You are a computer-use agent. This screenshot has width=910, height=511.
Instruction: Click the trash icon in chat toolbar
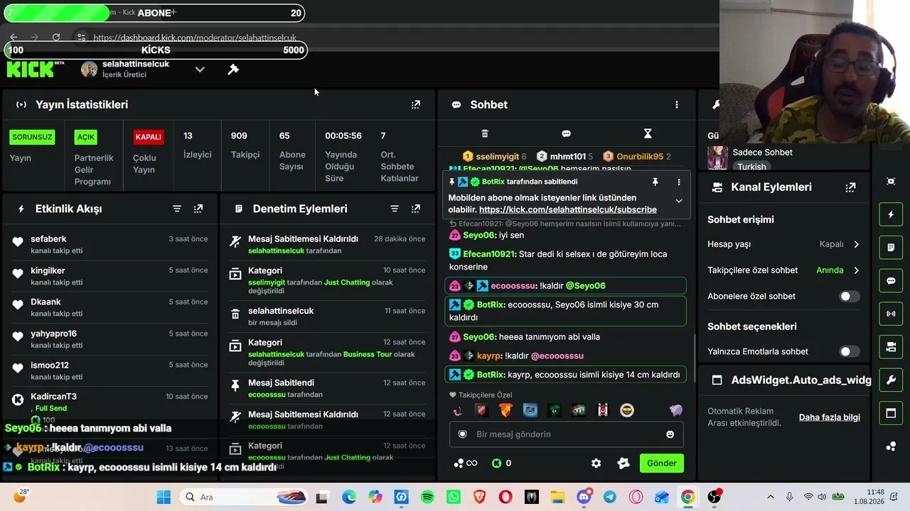(x=485, y=133)
